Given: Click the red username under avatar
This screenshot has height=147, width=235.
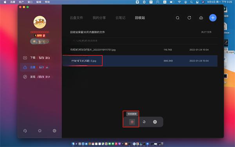Looking at the screenshot, I should point(40,32).
